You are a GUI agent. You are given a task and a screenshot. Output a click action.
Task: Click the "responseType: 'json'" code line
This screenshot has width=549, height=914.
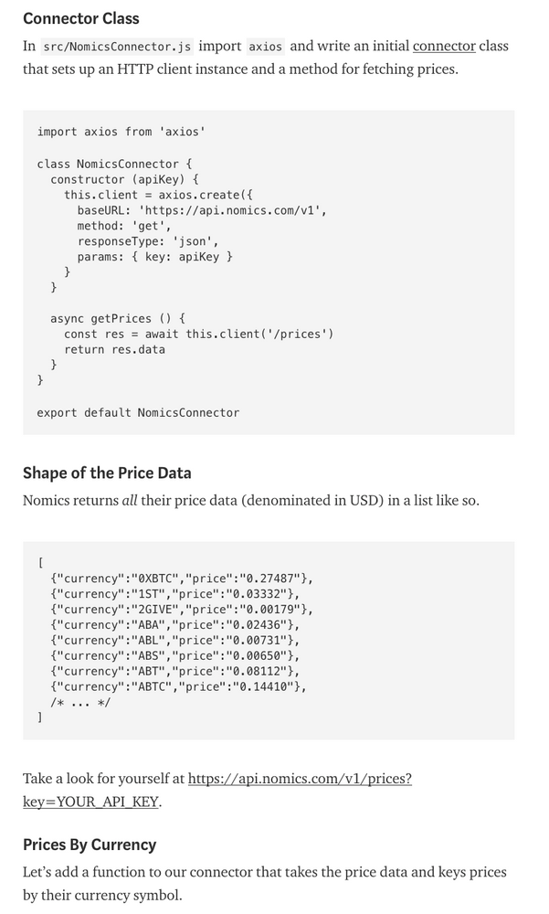[148, 241]
